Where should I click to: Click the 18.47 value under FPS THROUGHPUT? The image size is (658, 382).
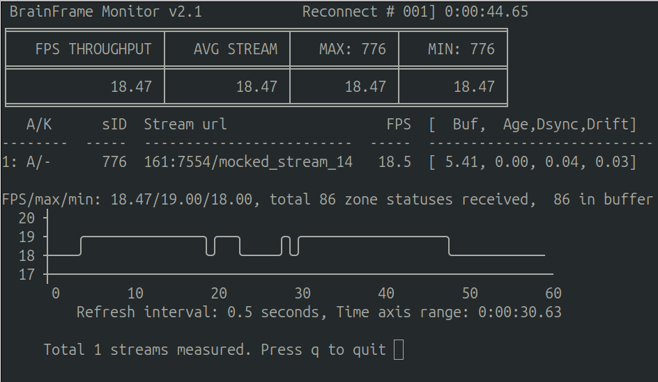point(131,87)
